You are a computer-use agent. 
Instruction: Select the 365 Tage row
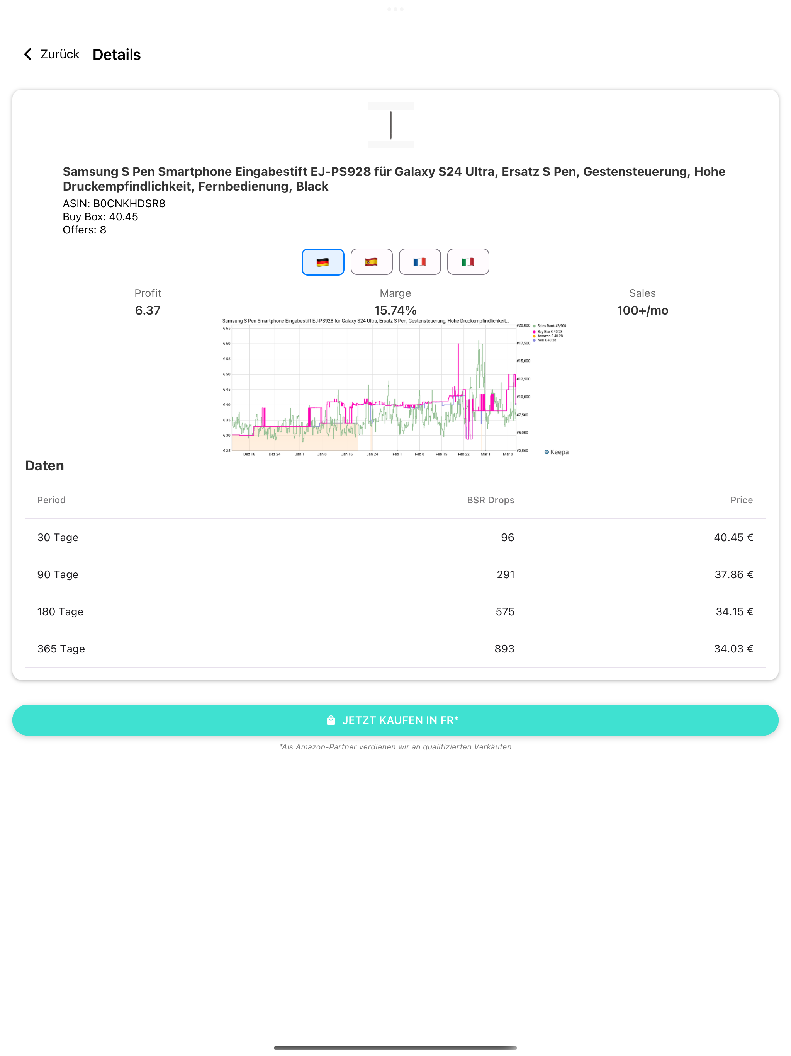pos(395,649)
